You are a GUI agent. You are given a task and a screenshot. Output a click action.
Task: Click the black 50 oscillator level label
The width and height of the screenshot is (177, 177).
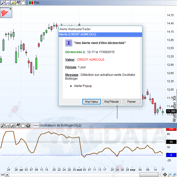pos(171,142)
